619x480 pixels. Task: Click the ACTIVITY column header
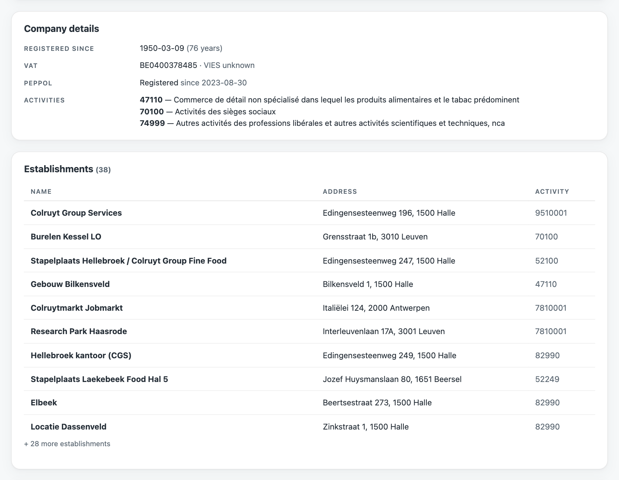pos(552,192)
